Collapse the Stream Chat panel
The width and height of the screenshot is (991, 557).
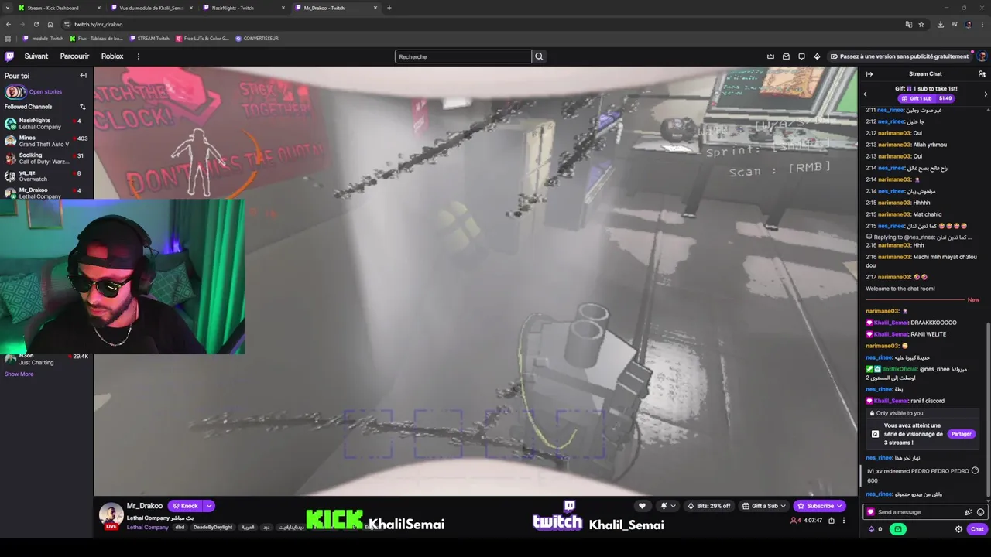(x=869, y=74)
